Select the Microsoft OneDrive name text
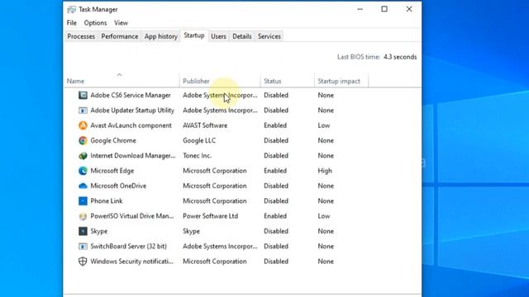Viewport: 529px width, 297px height. pyautogui.click(x=118, y=186)
